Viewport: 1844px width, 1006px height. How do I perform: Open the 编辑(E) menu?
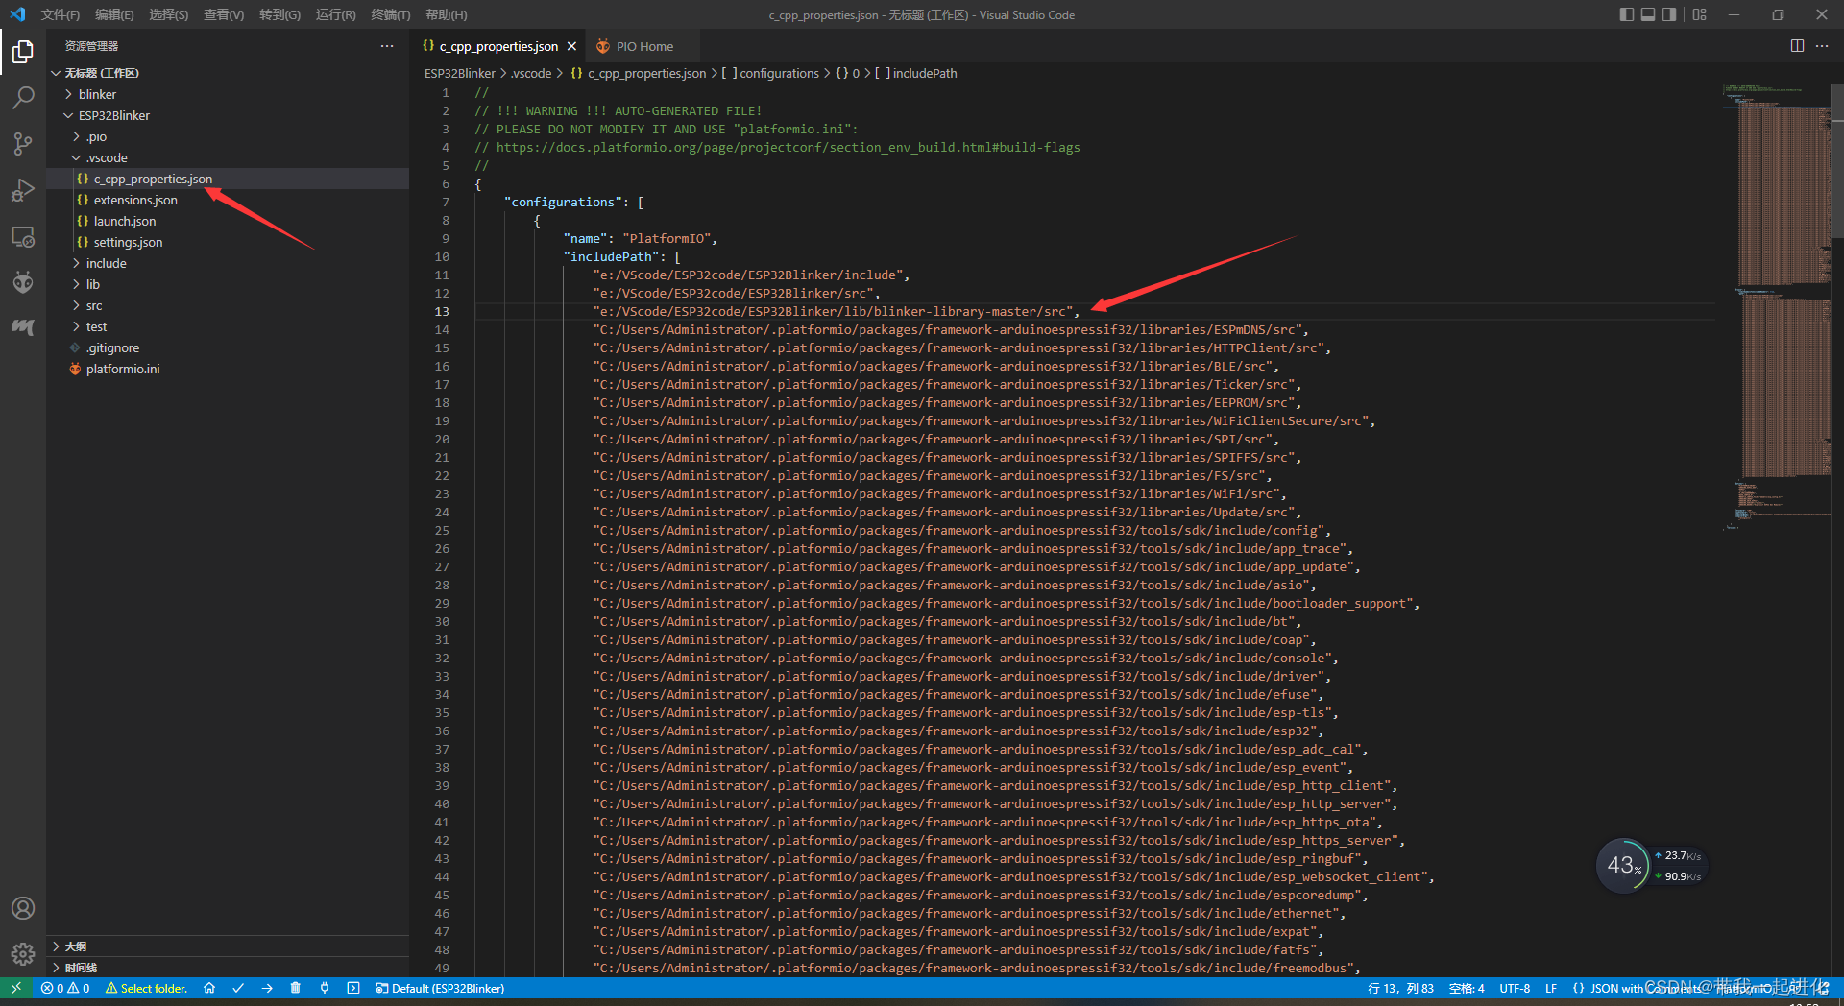point(114,14)
